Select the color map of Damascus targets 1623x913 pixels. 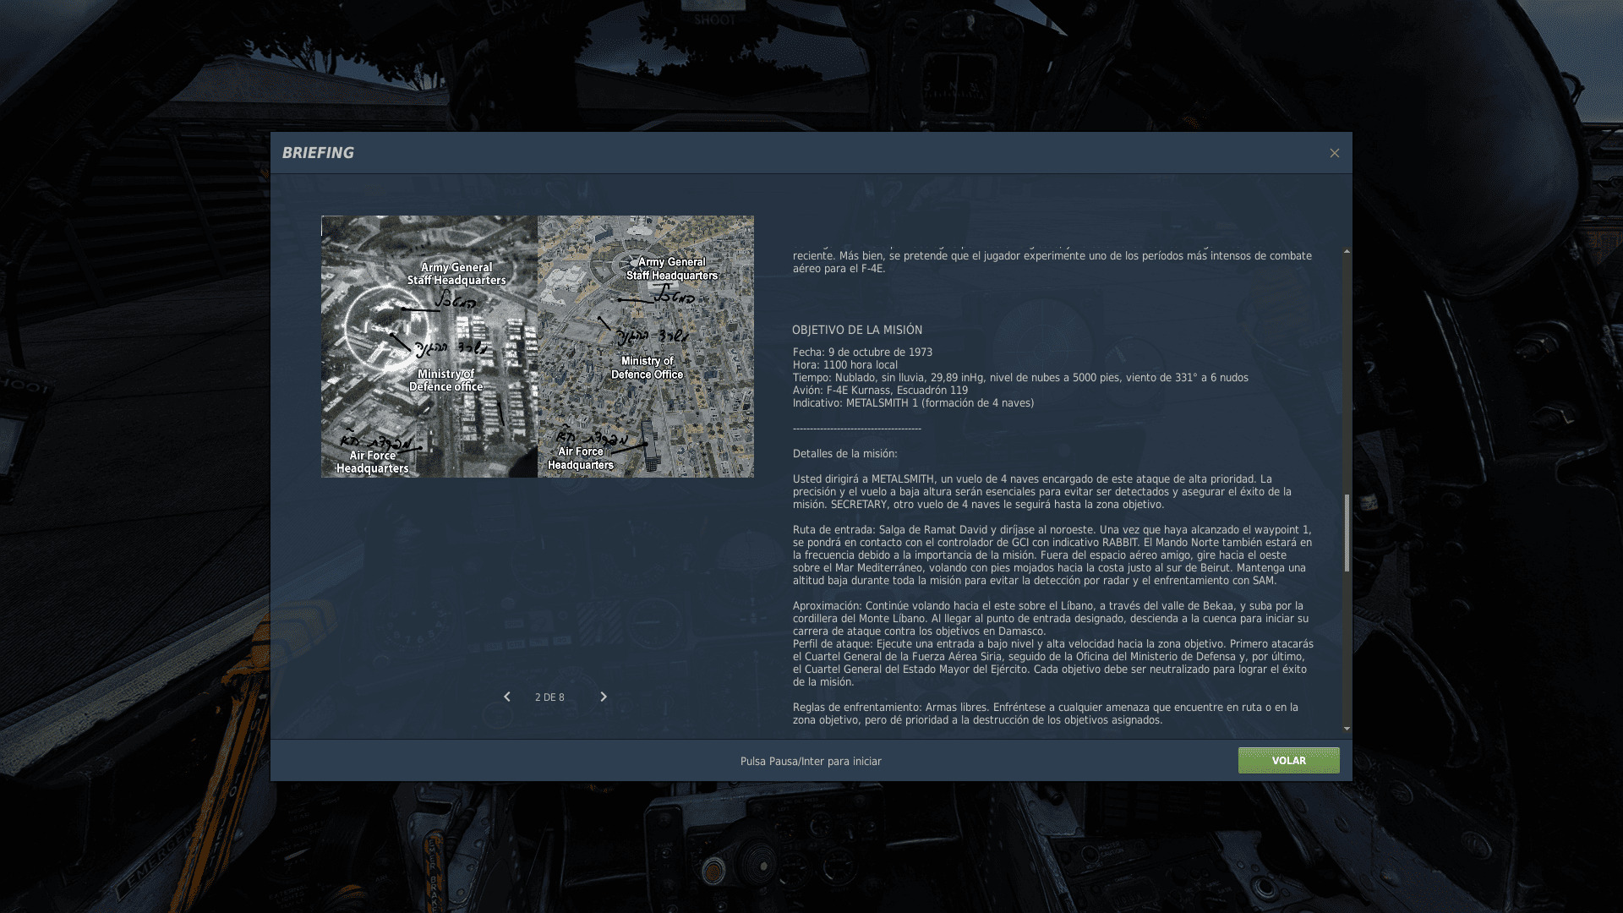(x=645, y=346)
